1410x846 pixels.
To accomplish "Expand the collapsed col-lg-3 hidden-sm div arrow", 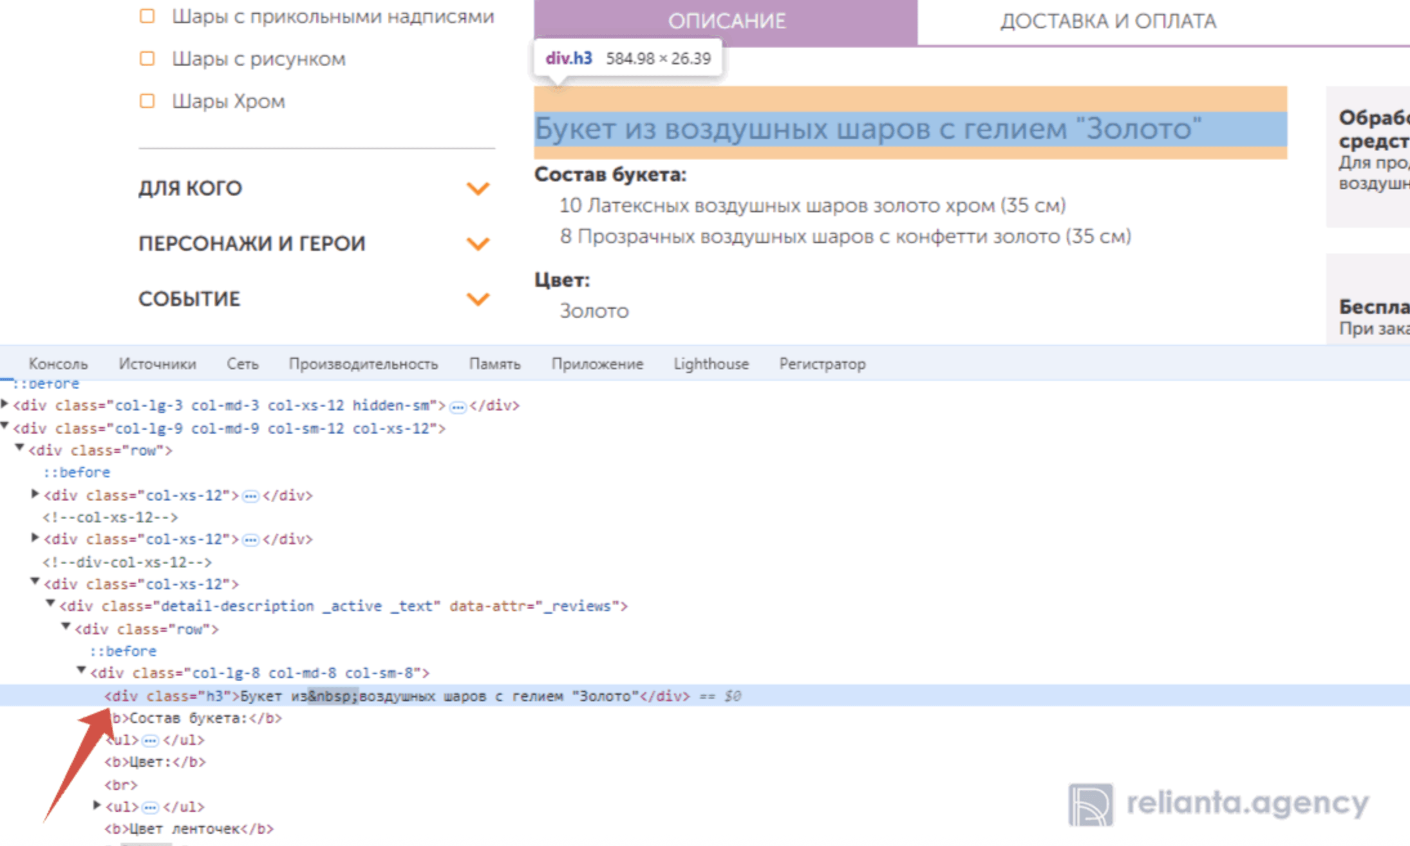I will coord(5,405).
